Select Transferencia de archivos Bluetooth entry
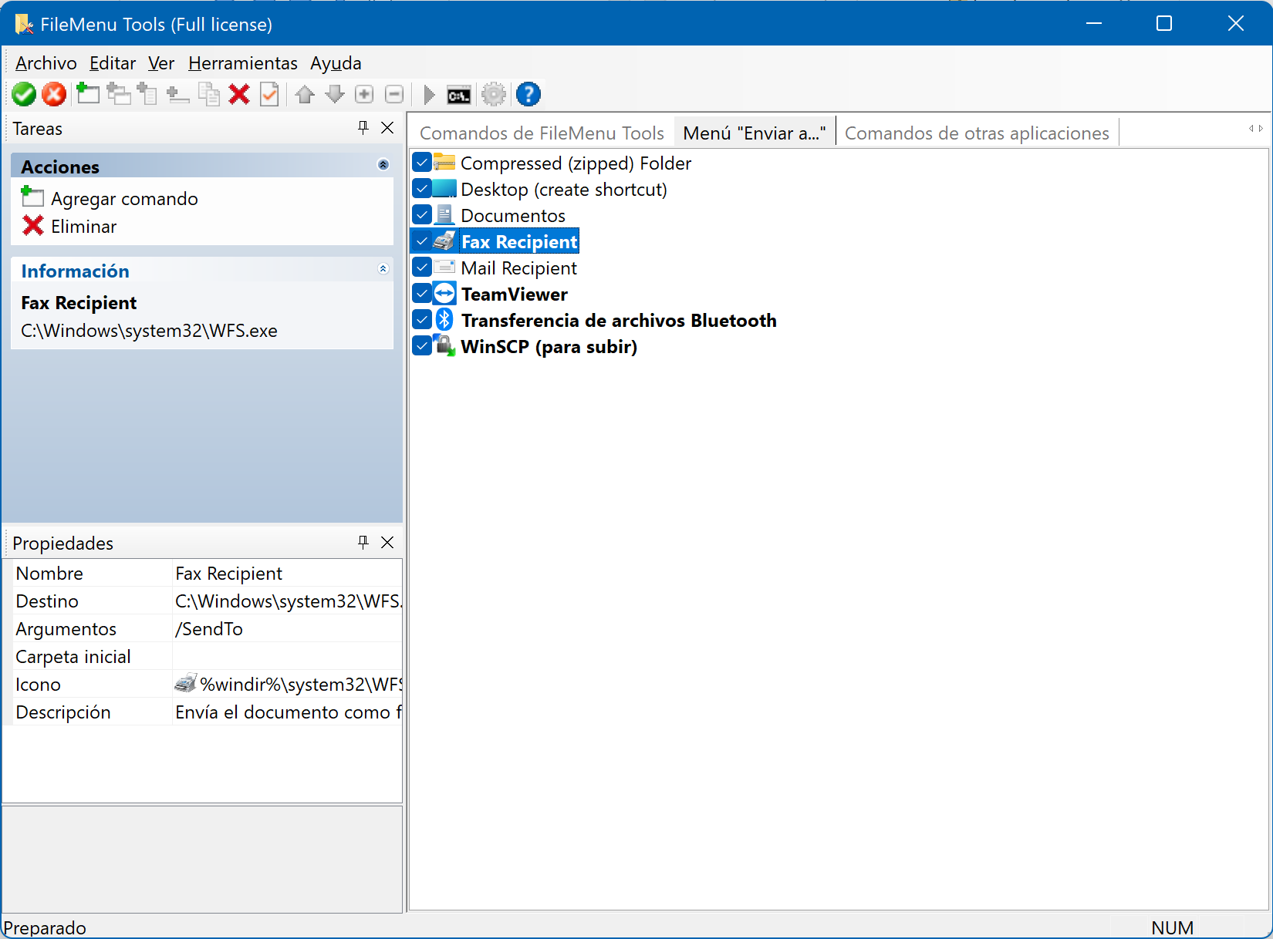 pos(619,321)
